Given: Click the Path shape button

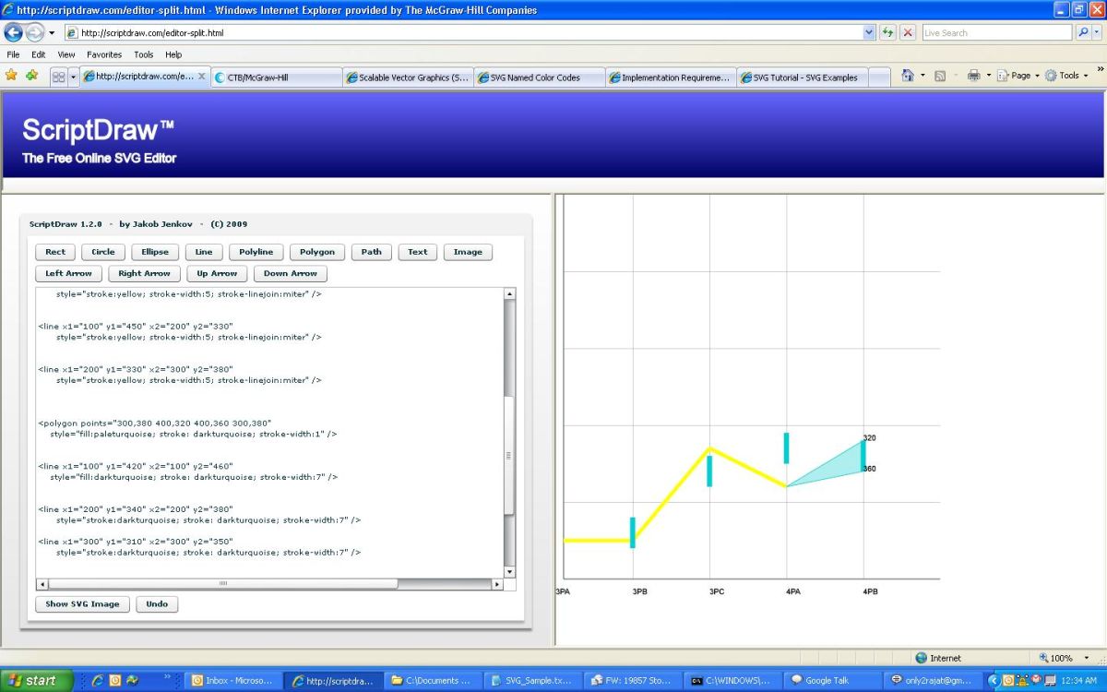Looking at the screenshot, I should click(372, 252).
